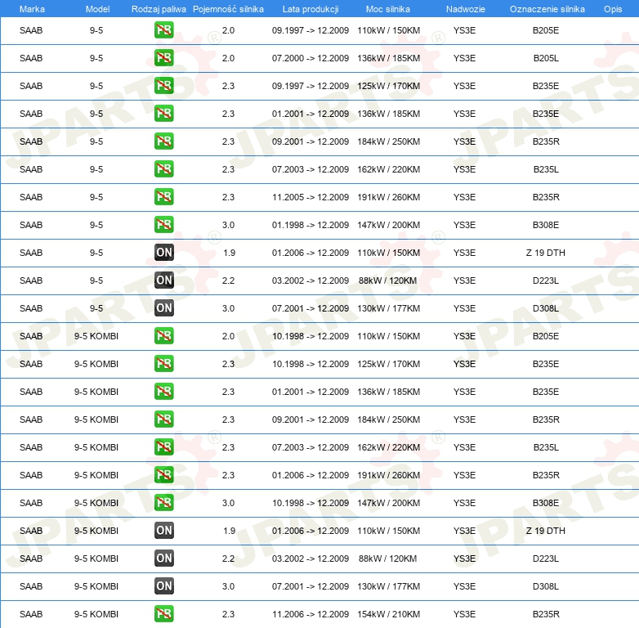Click the Opis column header
This screenshot has width=639, height=628.
613,9
